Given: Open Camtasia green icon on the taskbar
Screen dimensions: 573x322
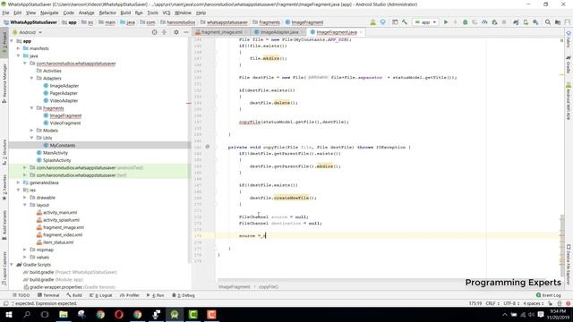Looking at the screenshot, I should tap(193, 314).
